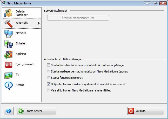Close the Nero MediaHome window
The height and width of the screenshot is (119, 168).
[x=163, y=3]
